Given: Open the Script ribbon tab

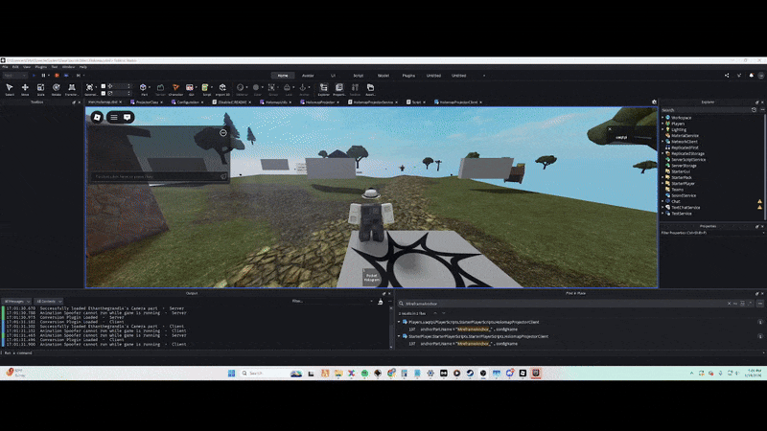Looking at the screenshot, I should point(358,75).
